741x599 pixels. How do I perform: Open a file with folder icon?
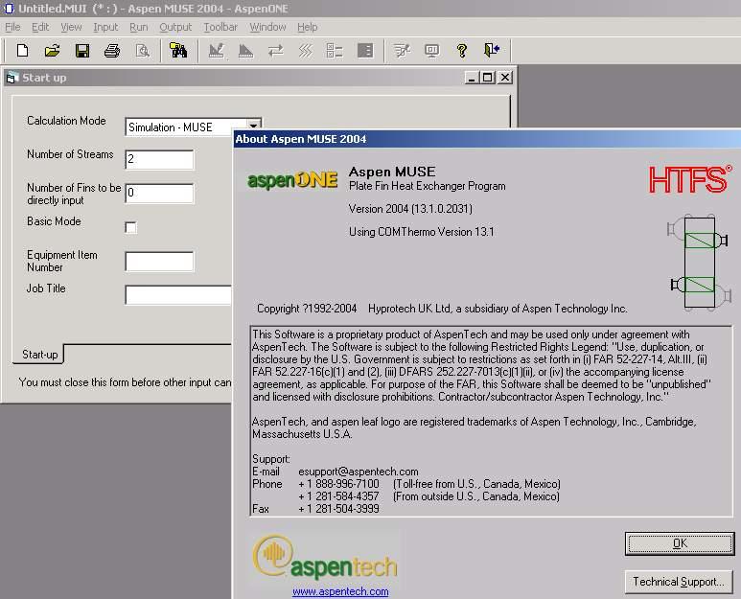pyautogui.click(x=52, y=50)
